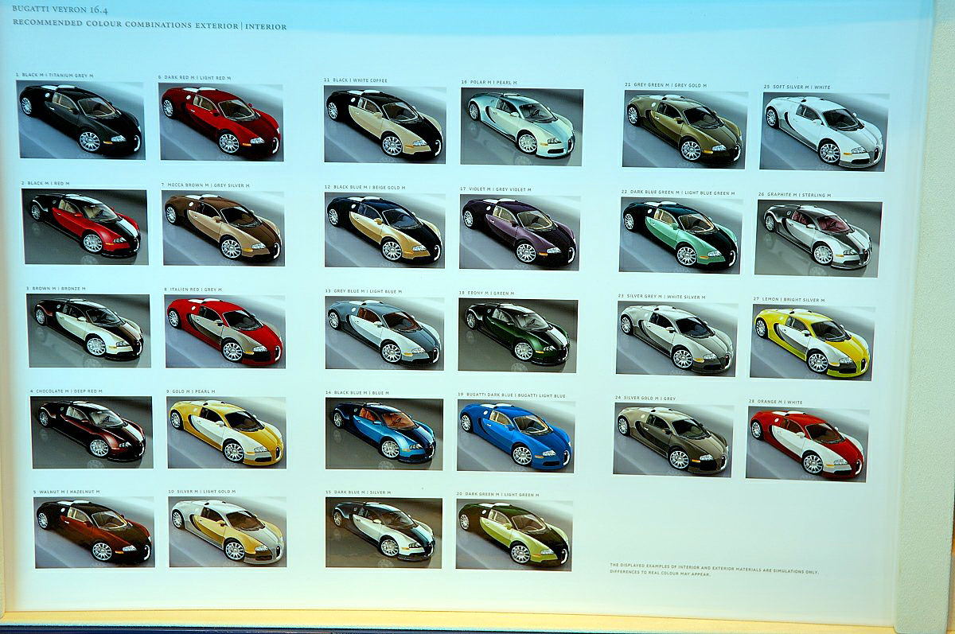Select the Polar M Pearl M car image
Image resolution: width=955 pixels, height=634 pixels.
click(x=521, y=126)
